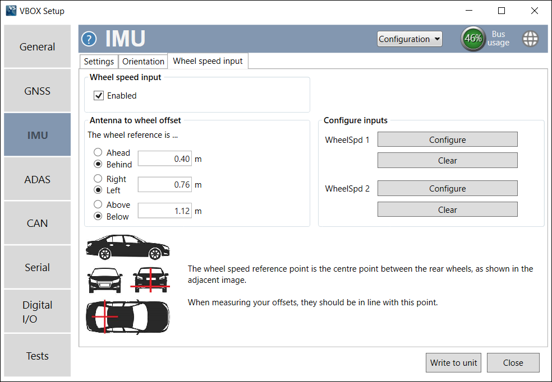This screenshot has width=552, height=382.
Task: Clear the WheelSpd 2 input
Action: pyautogui.click(x=448, y=209)
